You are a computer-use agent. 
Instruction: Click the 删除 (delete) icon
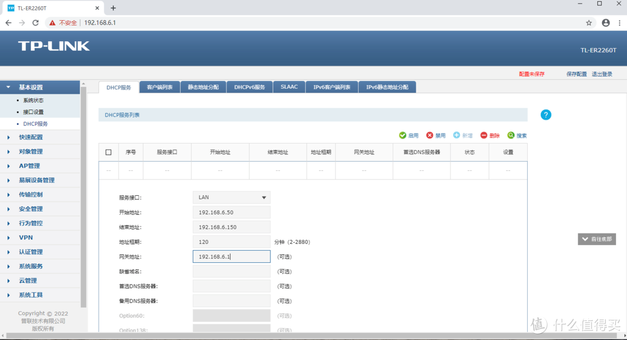(x=485, y=135)
